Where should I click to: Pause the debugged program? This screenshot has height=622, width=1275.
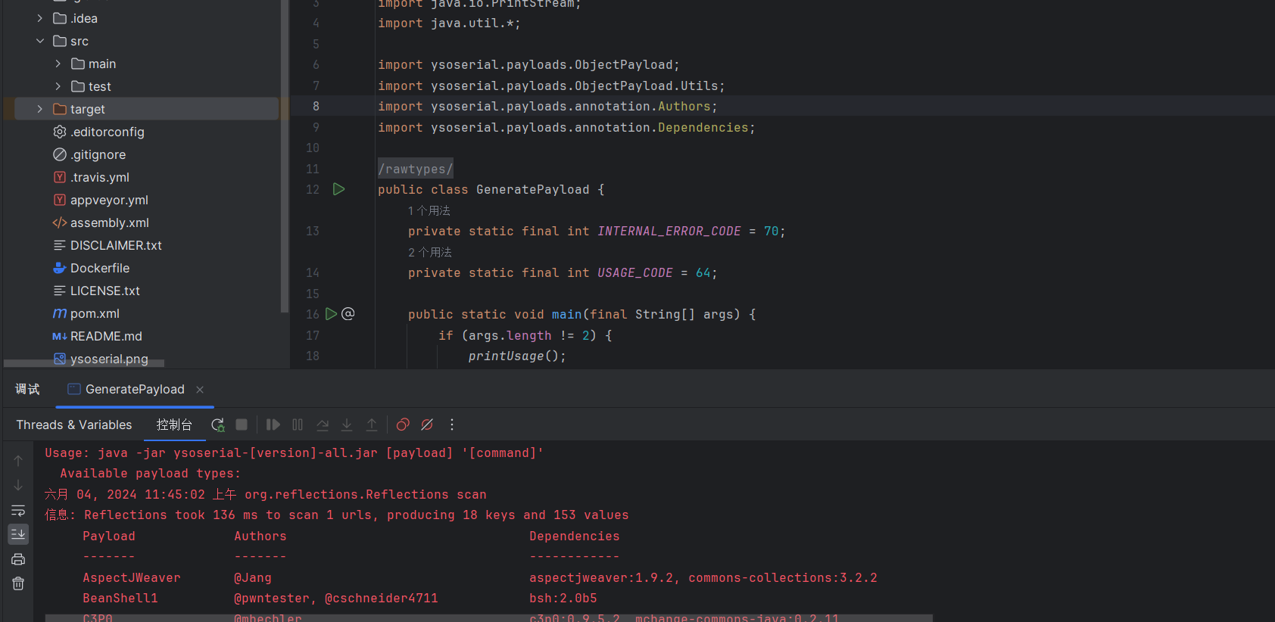[298, 425]
